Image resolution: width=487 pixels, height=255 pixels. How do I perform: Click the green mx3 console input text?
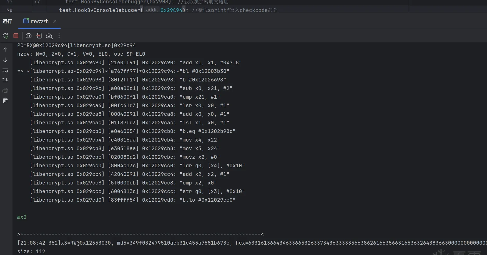[22, 217]
